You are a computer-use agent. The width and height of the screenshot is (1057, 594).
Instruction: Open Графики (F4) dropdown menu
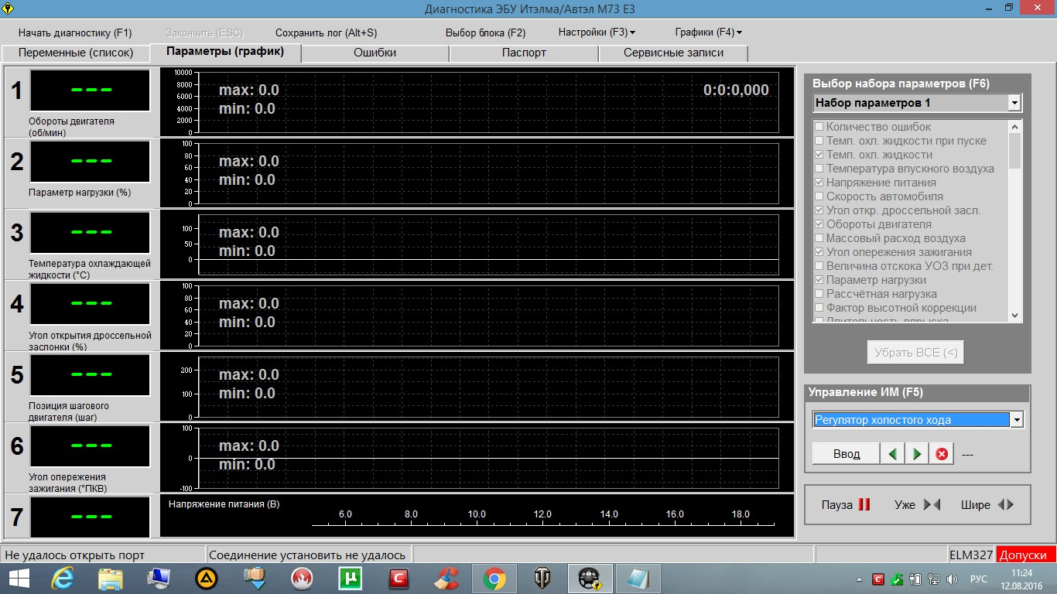click(x=708, y=32)
